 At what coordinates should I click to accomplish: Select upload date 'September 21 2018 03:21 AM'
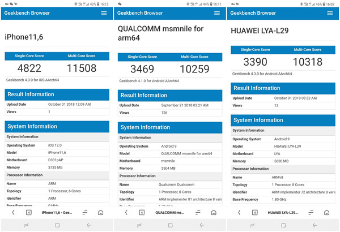(185, 105)
